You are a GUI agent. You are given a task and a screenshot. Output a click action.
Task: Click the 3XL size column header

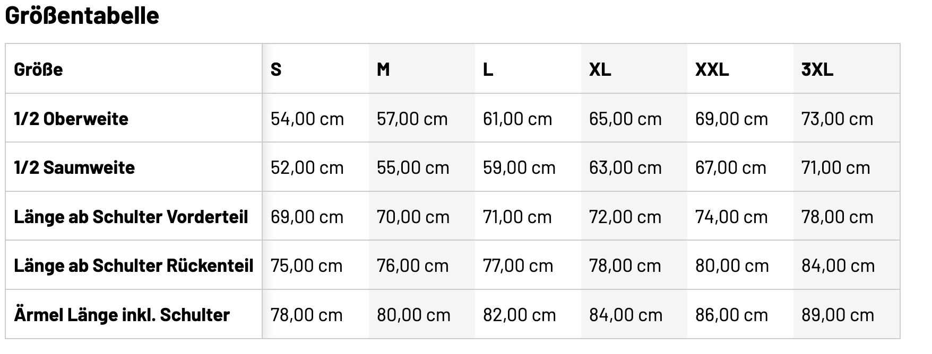point(817,69)
